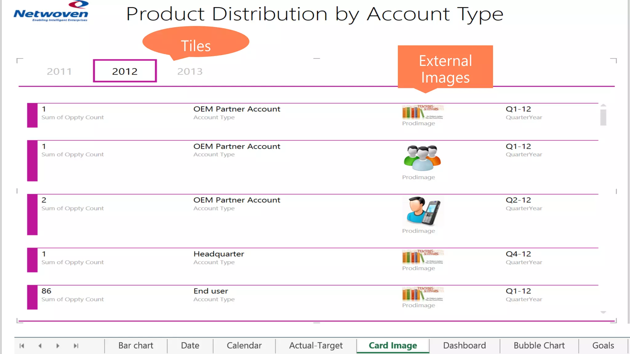Select the 2011 tile
The width and height of the screenshot is (630, 354).
click(x=59, y=72)
